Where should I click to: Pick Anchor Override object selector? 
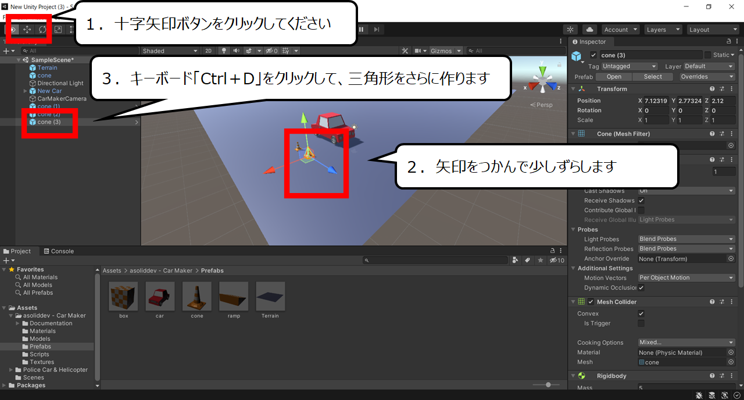[731, 259]
